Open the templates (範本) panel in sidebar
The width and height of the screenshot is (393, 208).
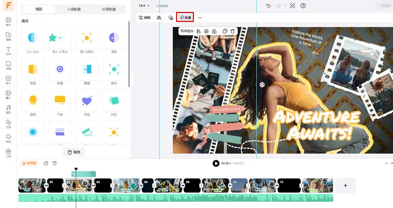(x=8, y=21)
